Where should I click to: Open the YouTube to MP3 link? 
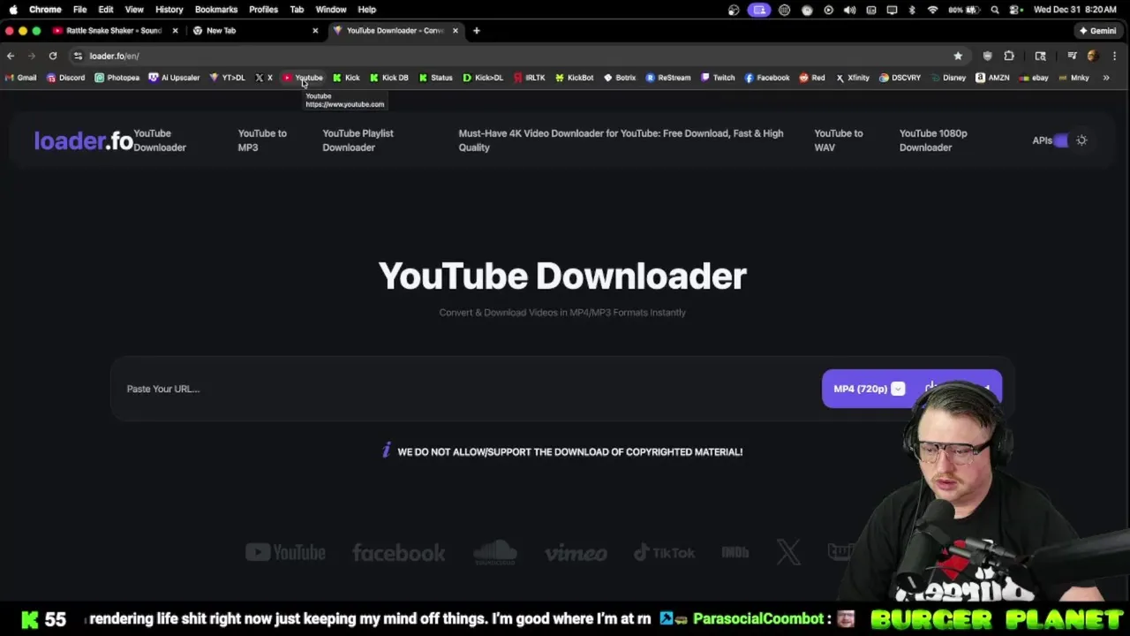(262, 140)
